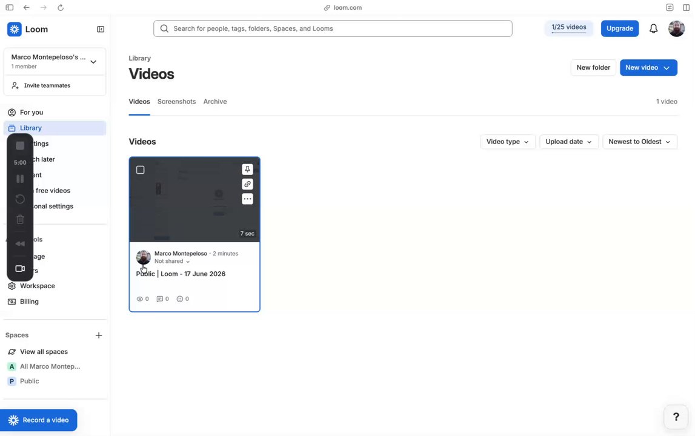This screenshot has width=695, height=436.
Task: Click the Marco Montepeloso author name
Action: (x=181, y=254)
